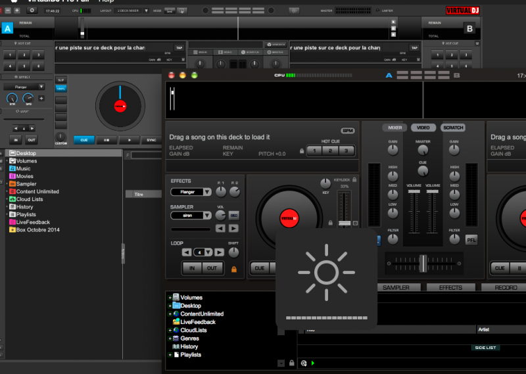The height and width of the screenshot is (374, 526).
Task: Open the Flanger effects dropdown
Action: tap(191, 192)
